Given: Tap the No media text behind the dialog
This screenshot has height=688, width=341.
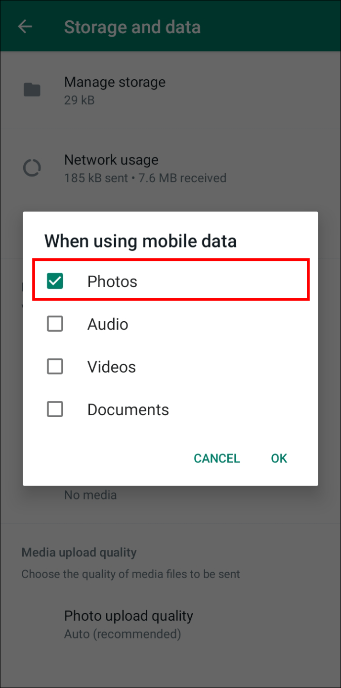Looking at the screenshot, I should [90, 494].
